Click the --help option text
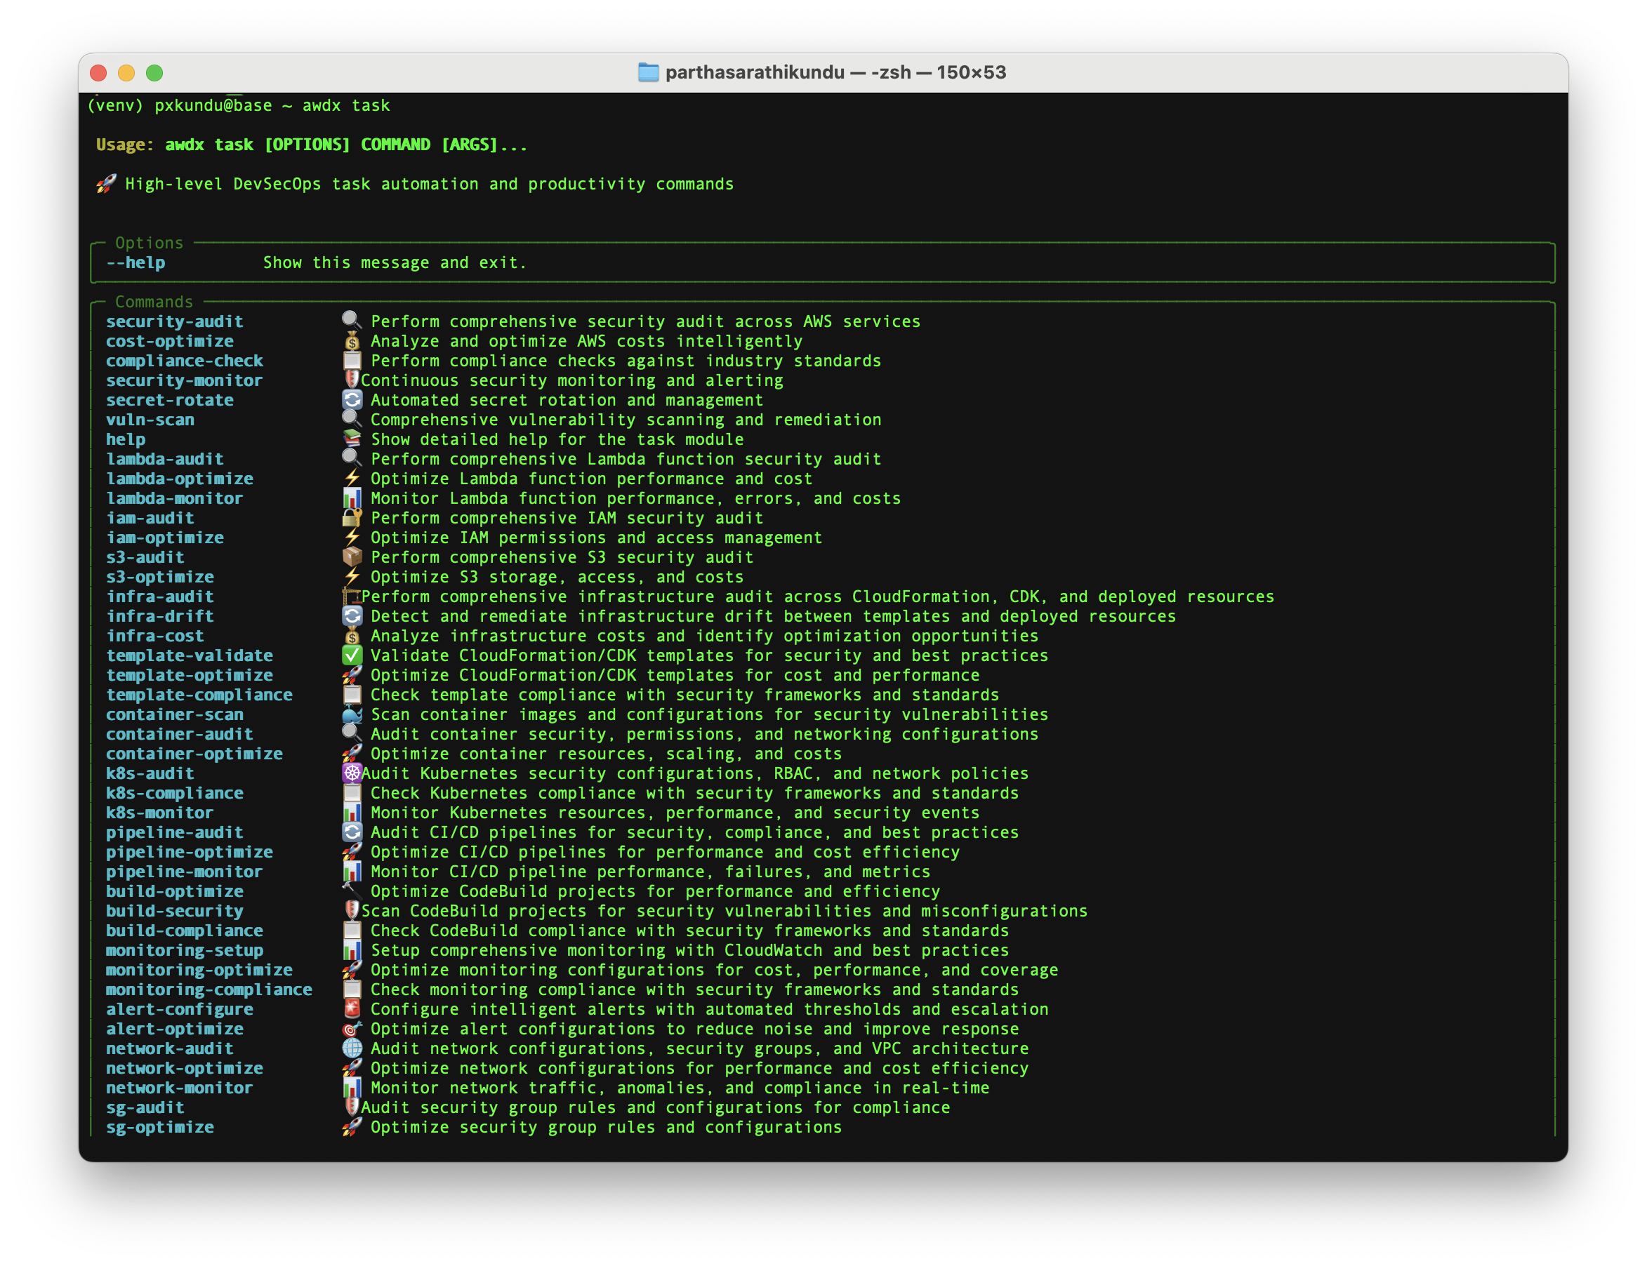 click(135, 262)
